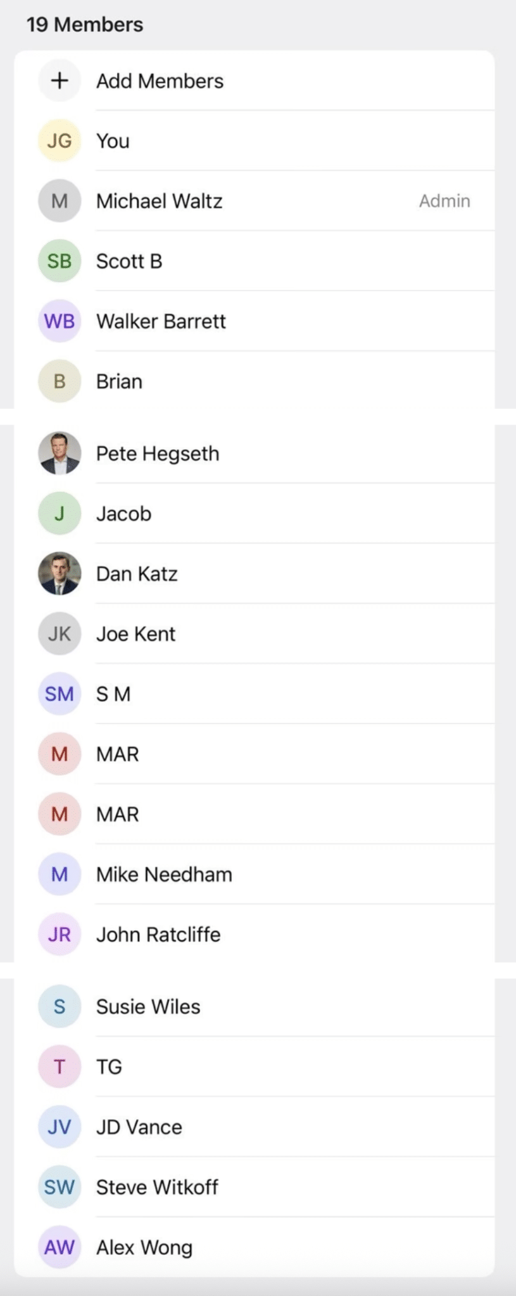Open the Michael Waltz member entry

click(159, 201)
